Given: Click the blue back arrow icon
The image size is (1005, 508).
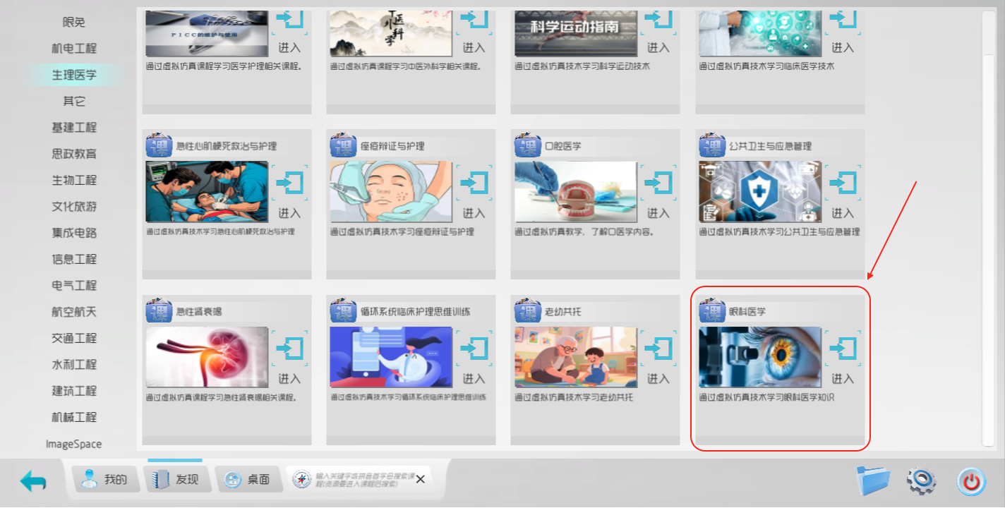Looking at the screenshot, I should 33,481.
